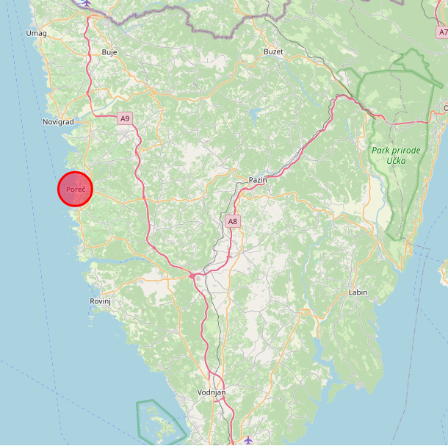The image size is (448, 446).
Task: Select the Labin town label
Action: tap(358, 292)
